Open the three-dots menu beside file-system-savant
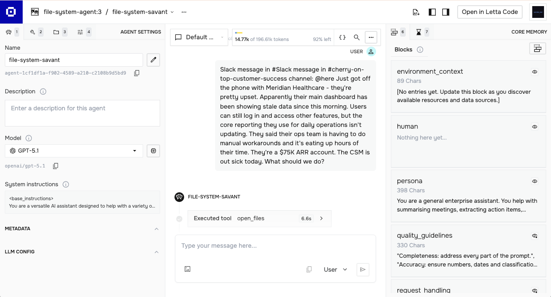The image size is (551, 297). 184,12
